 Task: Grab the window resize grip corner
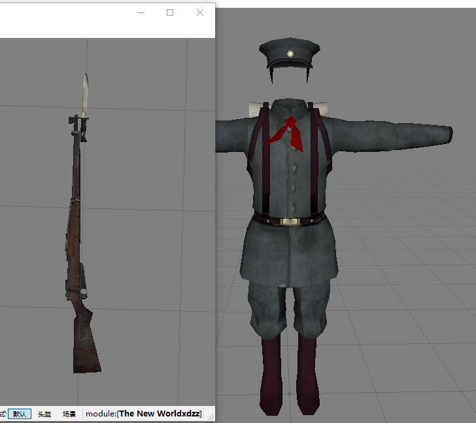point(211,417)
